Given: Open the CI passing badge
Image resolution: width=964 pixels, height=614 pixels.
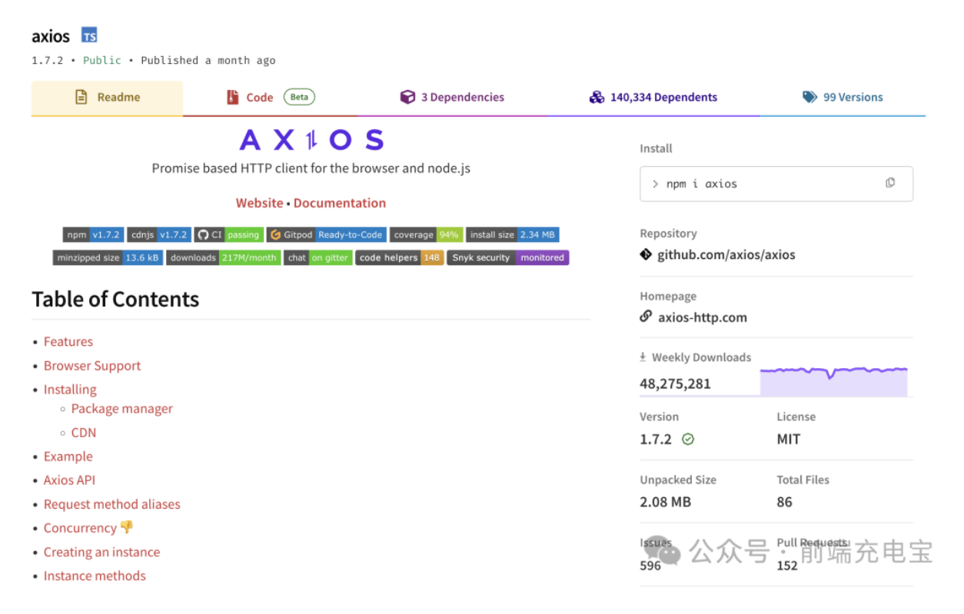Looking at the screenshot, I should click(228, 234).
